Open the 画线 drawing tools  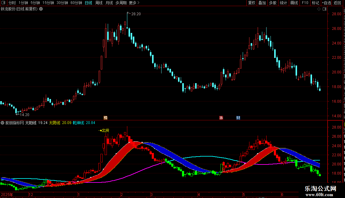click(294, 3)
